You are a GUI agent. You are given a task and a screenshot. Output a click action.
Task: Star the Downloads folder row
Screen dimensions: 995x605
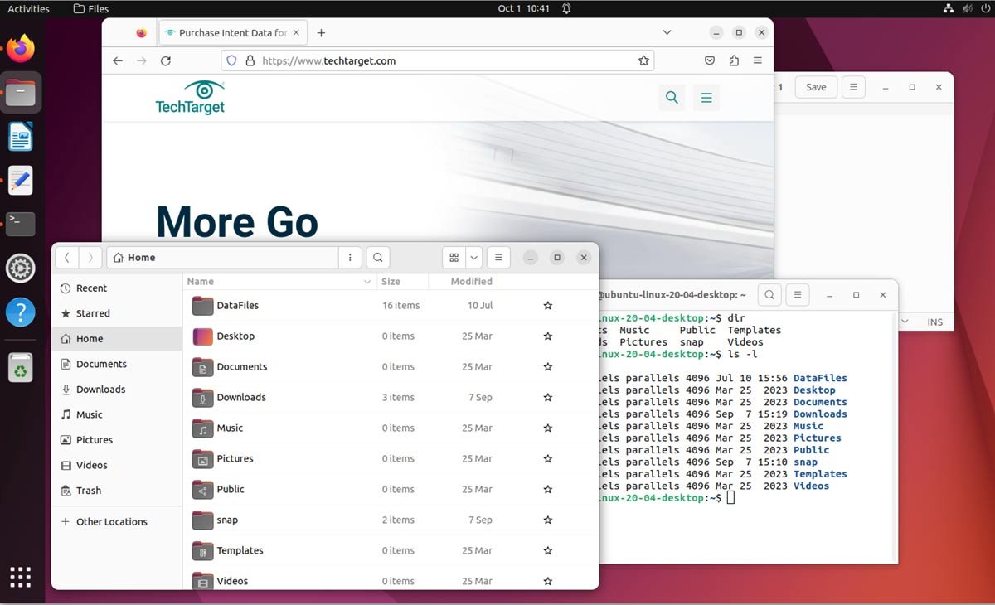(x=547, y=398)
